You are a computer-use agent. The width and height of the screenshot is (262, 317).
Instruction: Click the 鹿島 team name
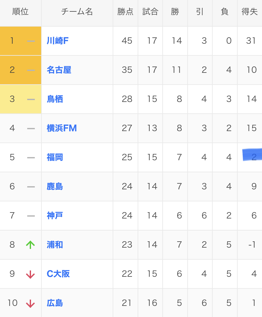click(x=55, y=187)
